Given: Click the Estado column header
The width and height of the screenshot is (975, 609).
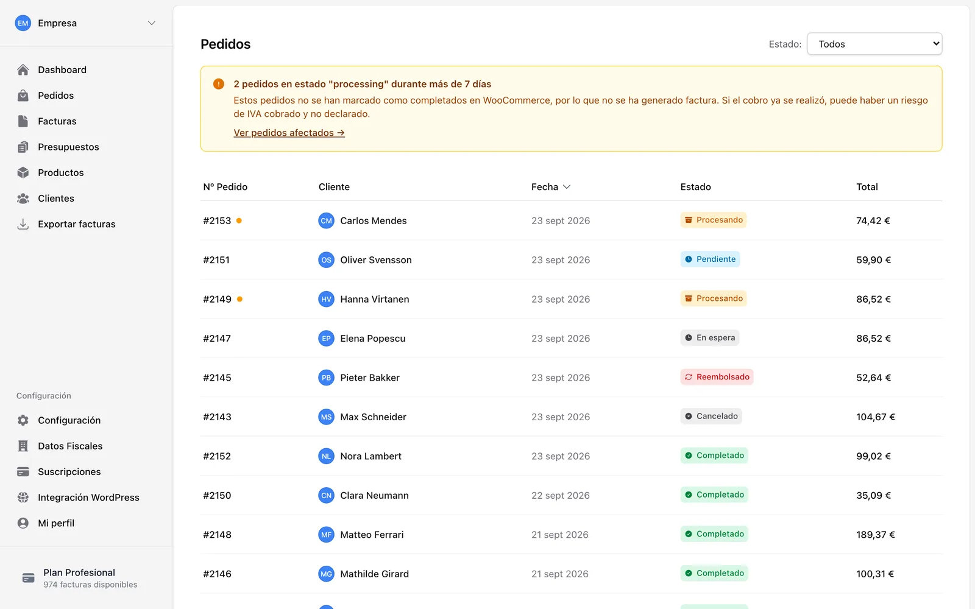Looking at the screenshot, I should point(696,187).
